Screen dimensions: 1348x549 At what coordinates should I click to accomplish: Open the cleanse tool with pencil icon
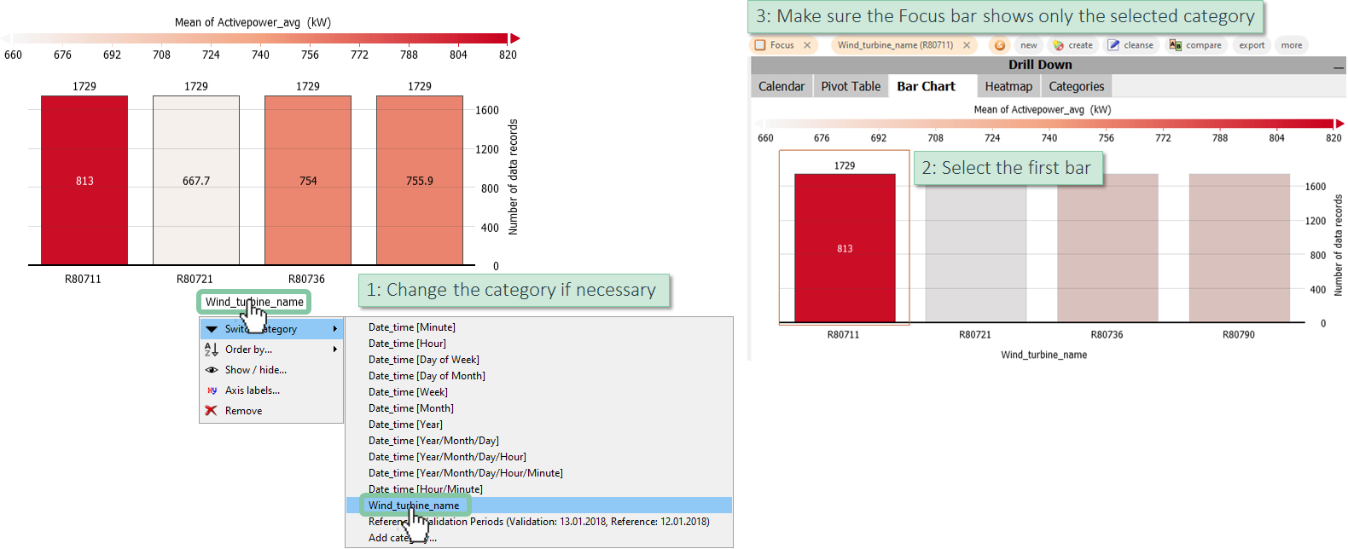click(1130, 45)
